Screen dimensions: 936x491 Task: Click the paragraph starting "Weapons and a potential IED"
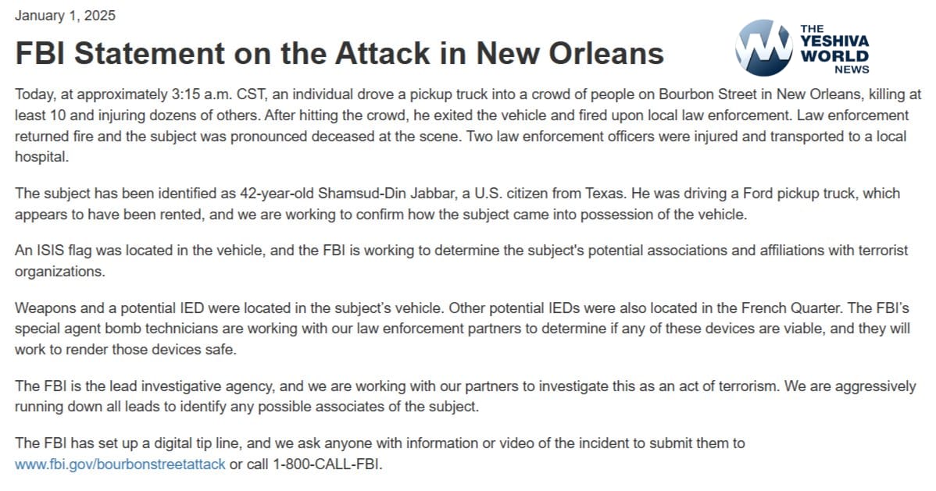[461, 329]
